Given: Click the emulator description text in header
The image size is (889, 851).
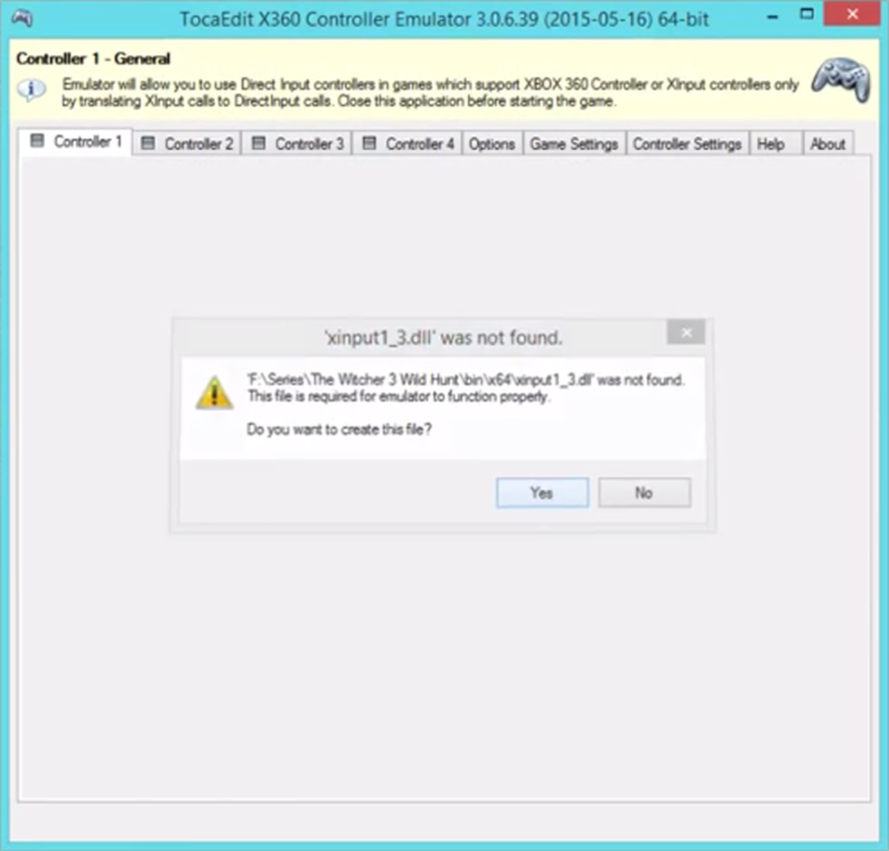Looking at the screenshot, I should coord(430,92).
